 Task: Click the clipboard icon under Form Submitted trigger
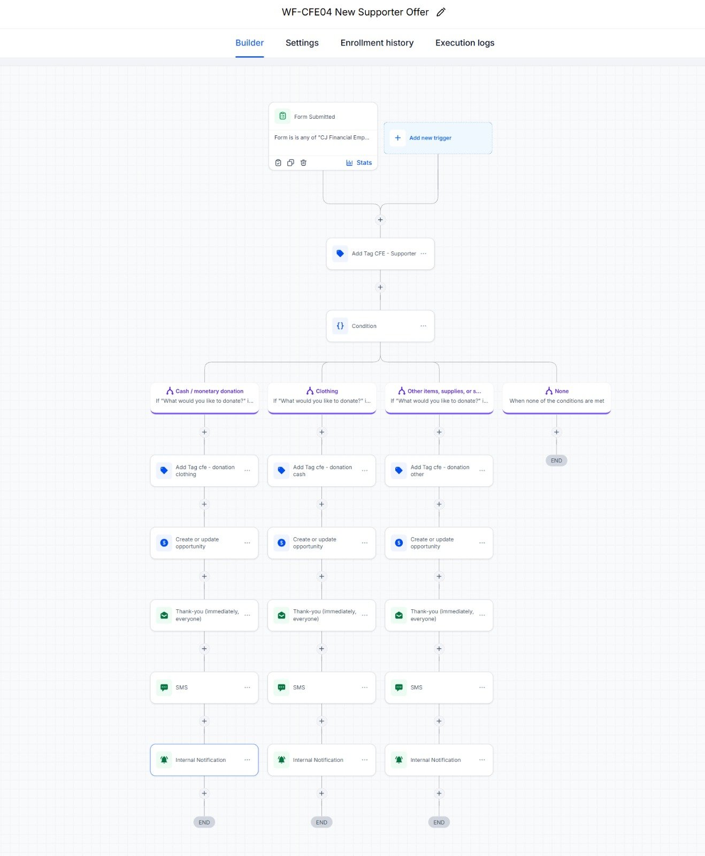pyautogui.click(x=278, y=163)
